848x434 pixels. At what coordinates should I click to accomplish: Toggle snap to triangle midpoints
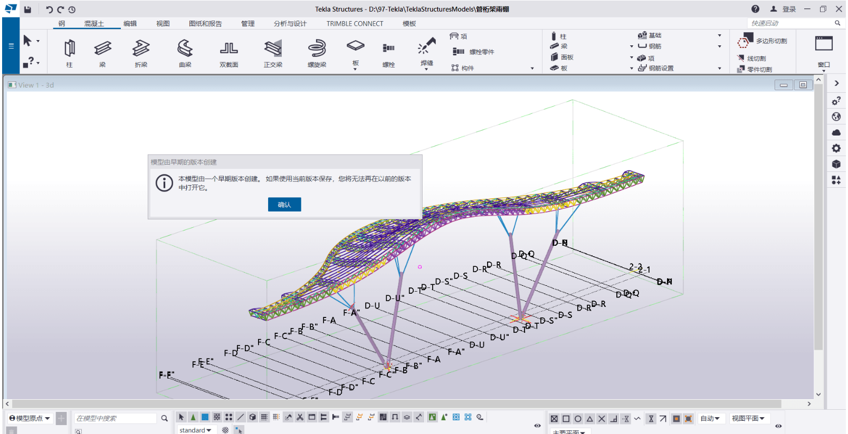click(590, 419)
